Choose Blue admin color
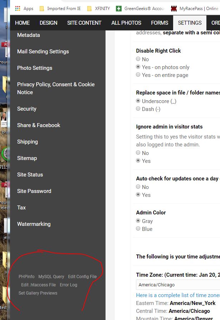220x320 pixels. [x=138, y=228]
